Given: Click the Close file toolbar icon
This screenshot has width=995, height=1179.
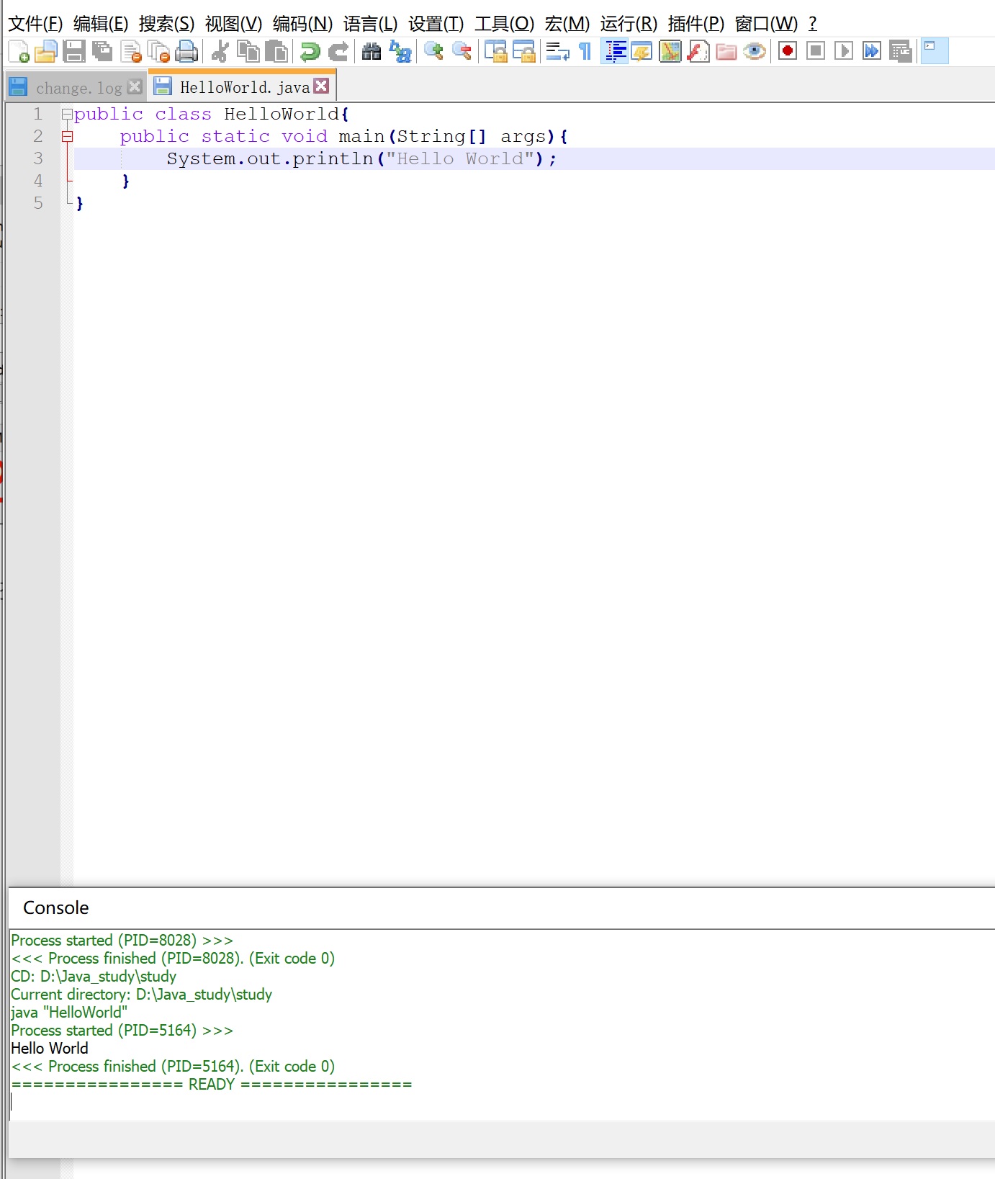Looking at the screenshot, I should (x=131, y=51).
